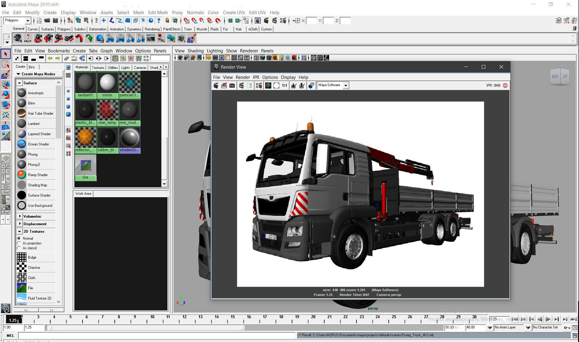
Task: Click the blue sphere with trash can shelf icon
Action: [100, 38]
